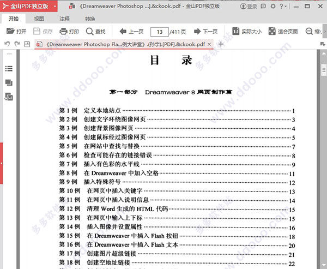The image size is (327, 269).
Task: Switch to the 开始 tab
Action: [x=13, y=19]
